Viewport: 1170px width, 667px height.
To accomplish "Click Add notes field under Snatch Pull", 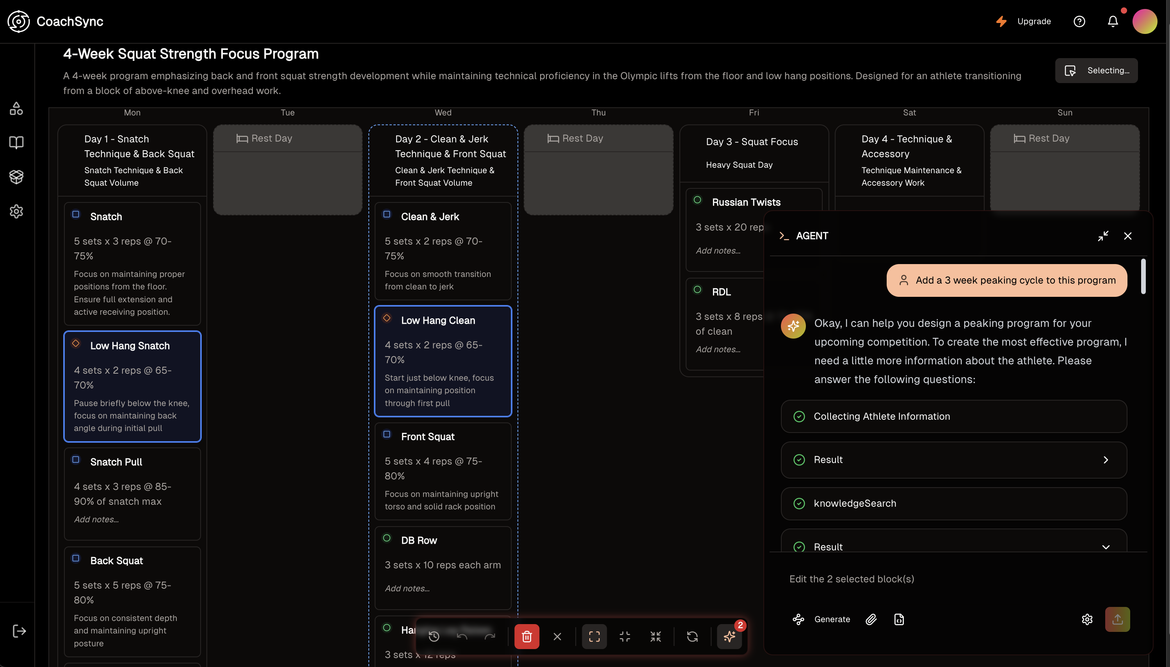I will (x=96, y=520).
